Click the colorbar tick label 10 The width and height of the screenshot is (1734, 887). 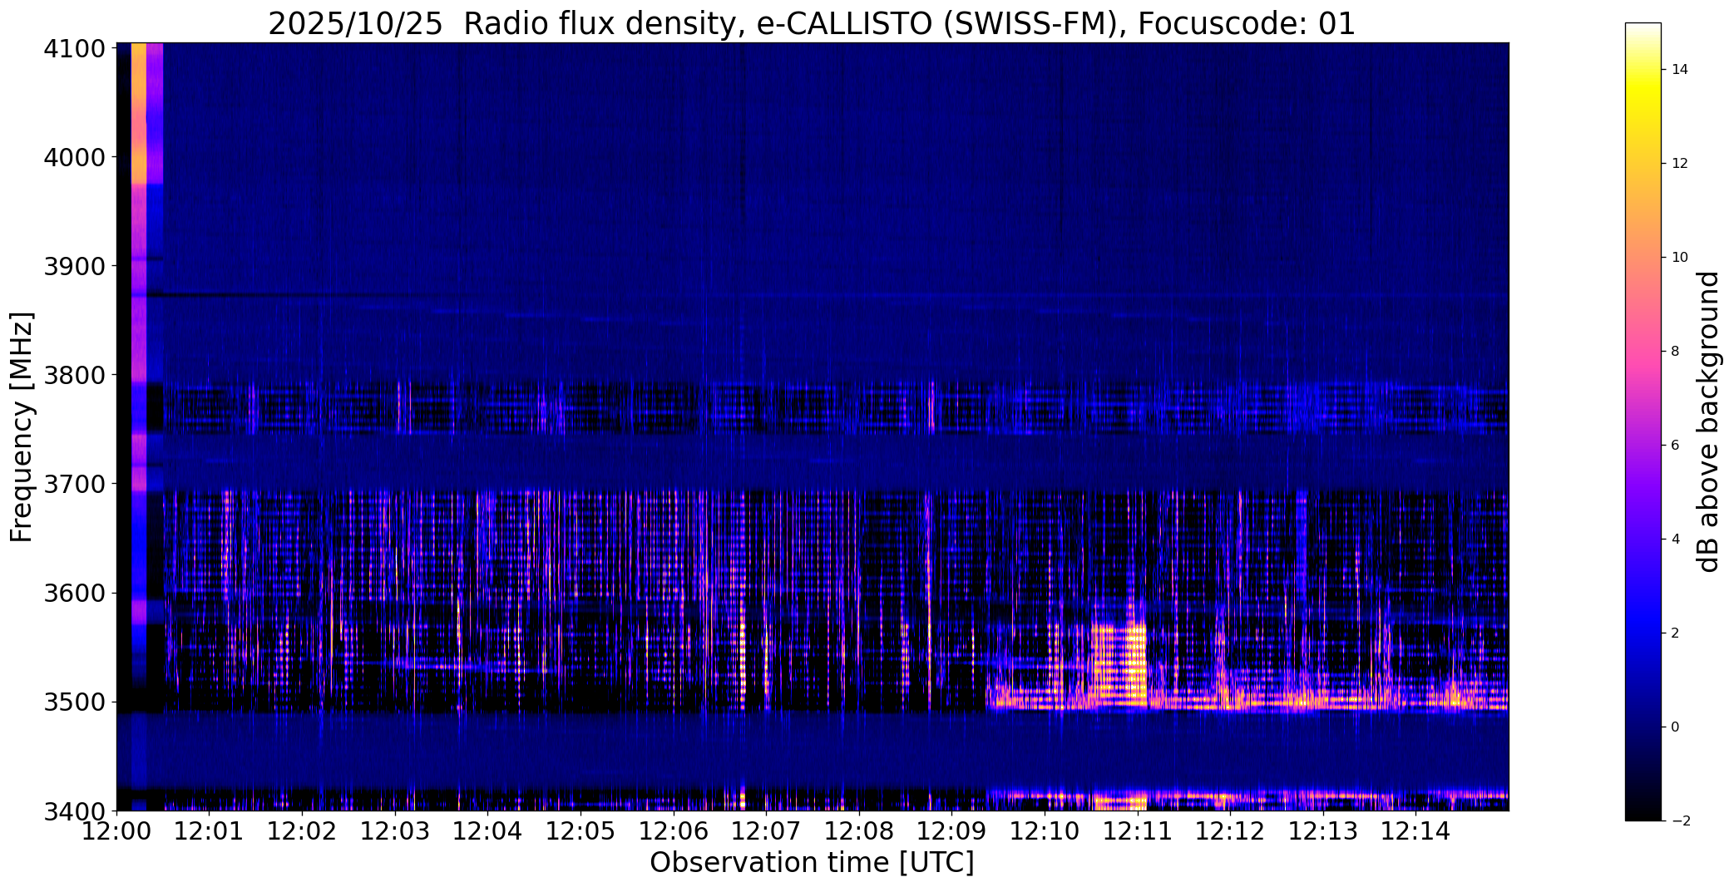1680,258
